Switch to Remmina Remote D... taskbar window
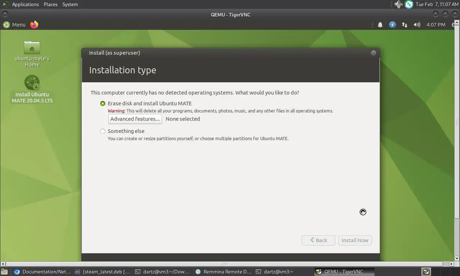This screenshot has height=276, width=460. (x=224, y=272)
